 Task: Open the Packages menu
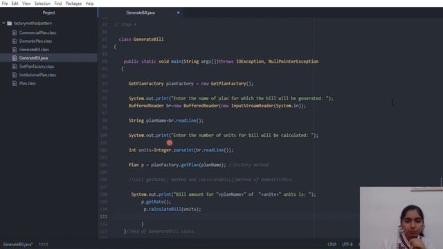73,3
